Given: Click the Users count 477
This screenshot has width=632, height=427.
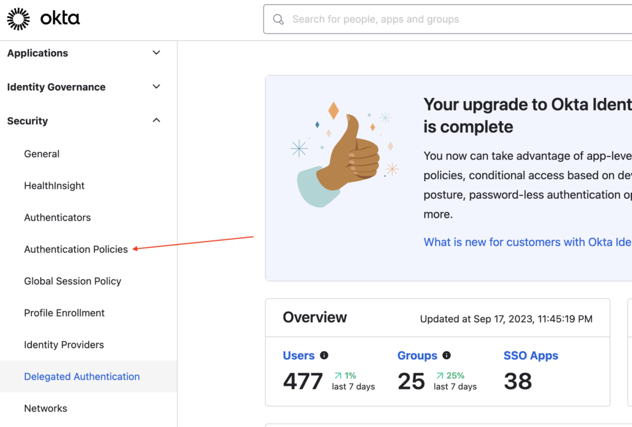Looking at the screenshot, I should click(302, 381).
